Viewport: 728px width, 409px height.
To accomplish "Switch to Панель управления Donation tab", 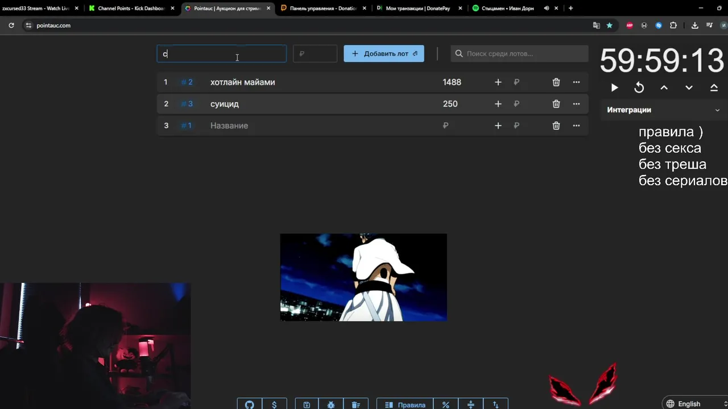I will pos(322,9).
